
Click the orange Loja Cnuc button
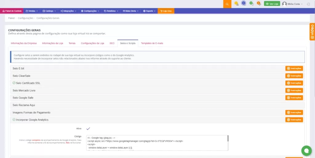[166, 11]
